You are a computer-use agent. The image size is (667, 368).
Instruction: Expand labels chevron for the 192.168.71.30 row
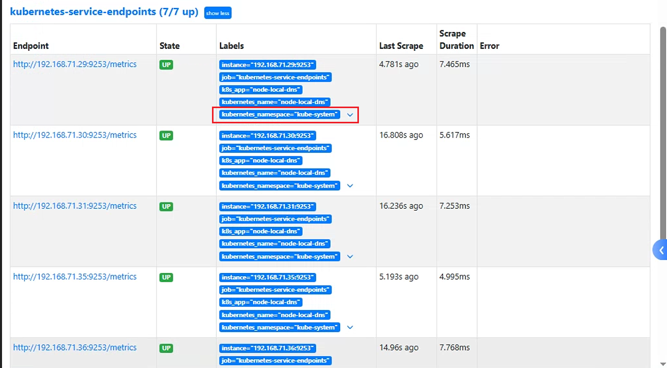[350, 186]
